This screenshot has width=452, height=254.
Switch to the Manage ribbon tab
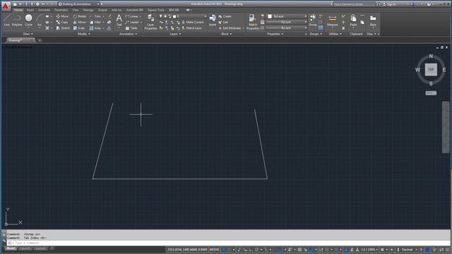tap(88, 10)
